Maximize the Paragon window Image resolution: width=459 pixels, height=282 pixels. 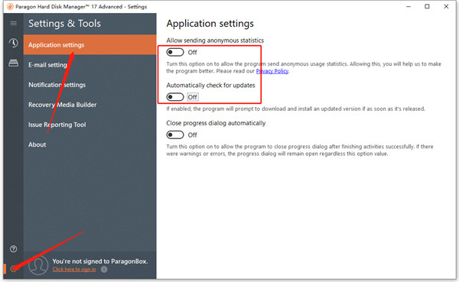click(427, 6)
